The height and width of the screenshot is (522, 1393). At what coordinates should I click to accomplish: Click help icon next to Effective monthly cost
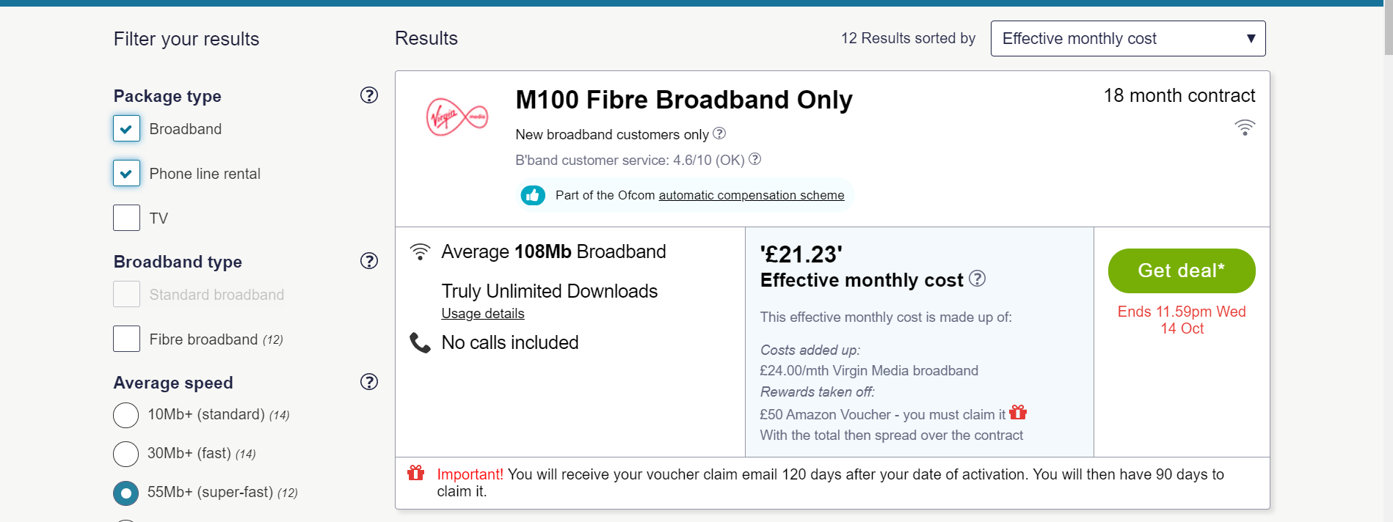click(x=977, y=279)
